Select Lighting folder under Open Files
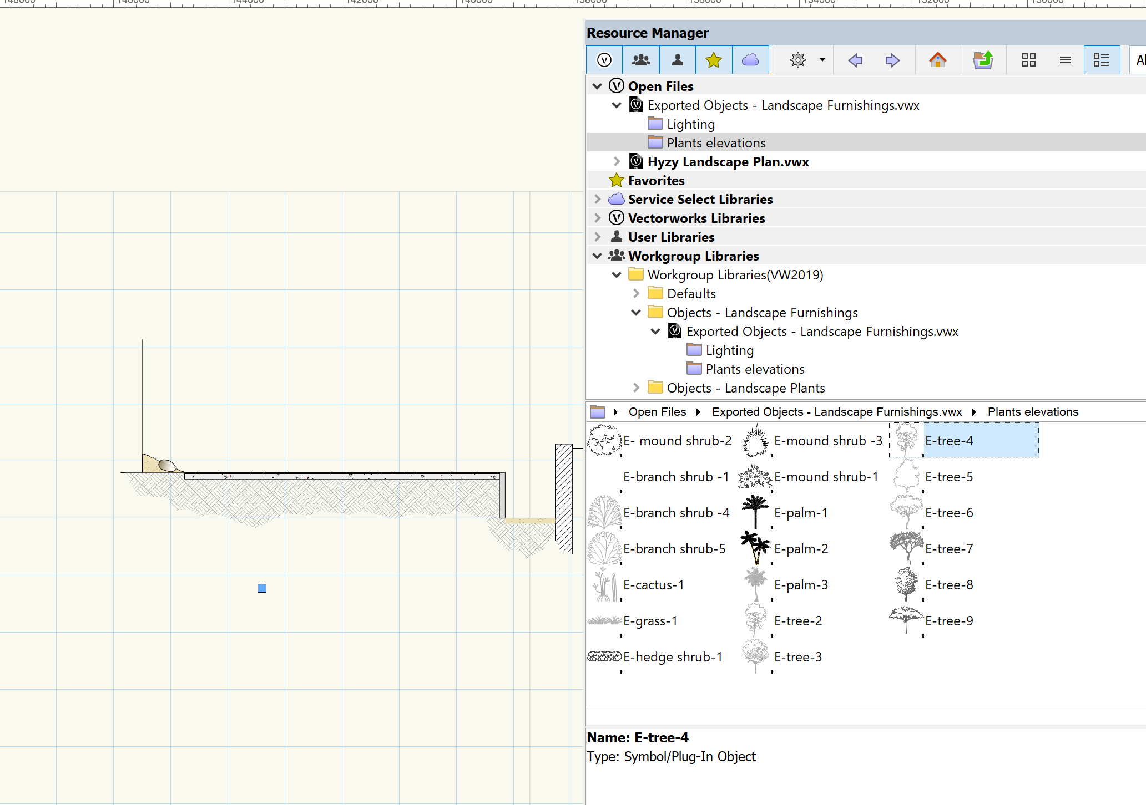 coord(690,124)
